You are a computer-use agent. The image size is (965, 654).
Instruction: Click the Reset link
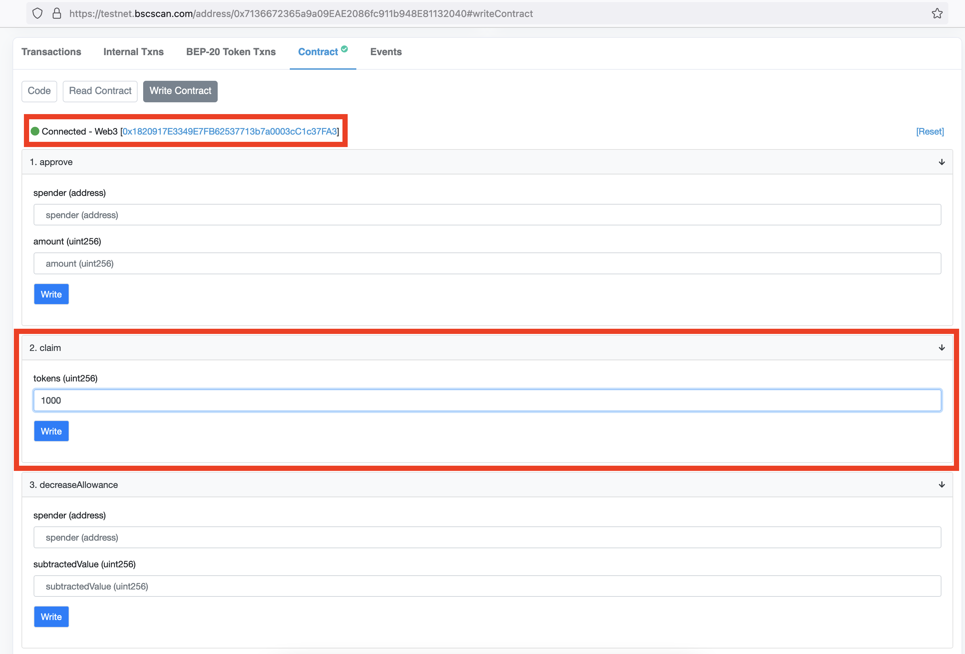tap(930, 131)
